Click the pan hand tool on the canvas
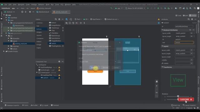Image resolution: width=200 pixels, height=112 pixels. (157, 82)
